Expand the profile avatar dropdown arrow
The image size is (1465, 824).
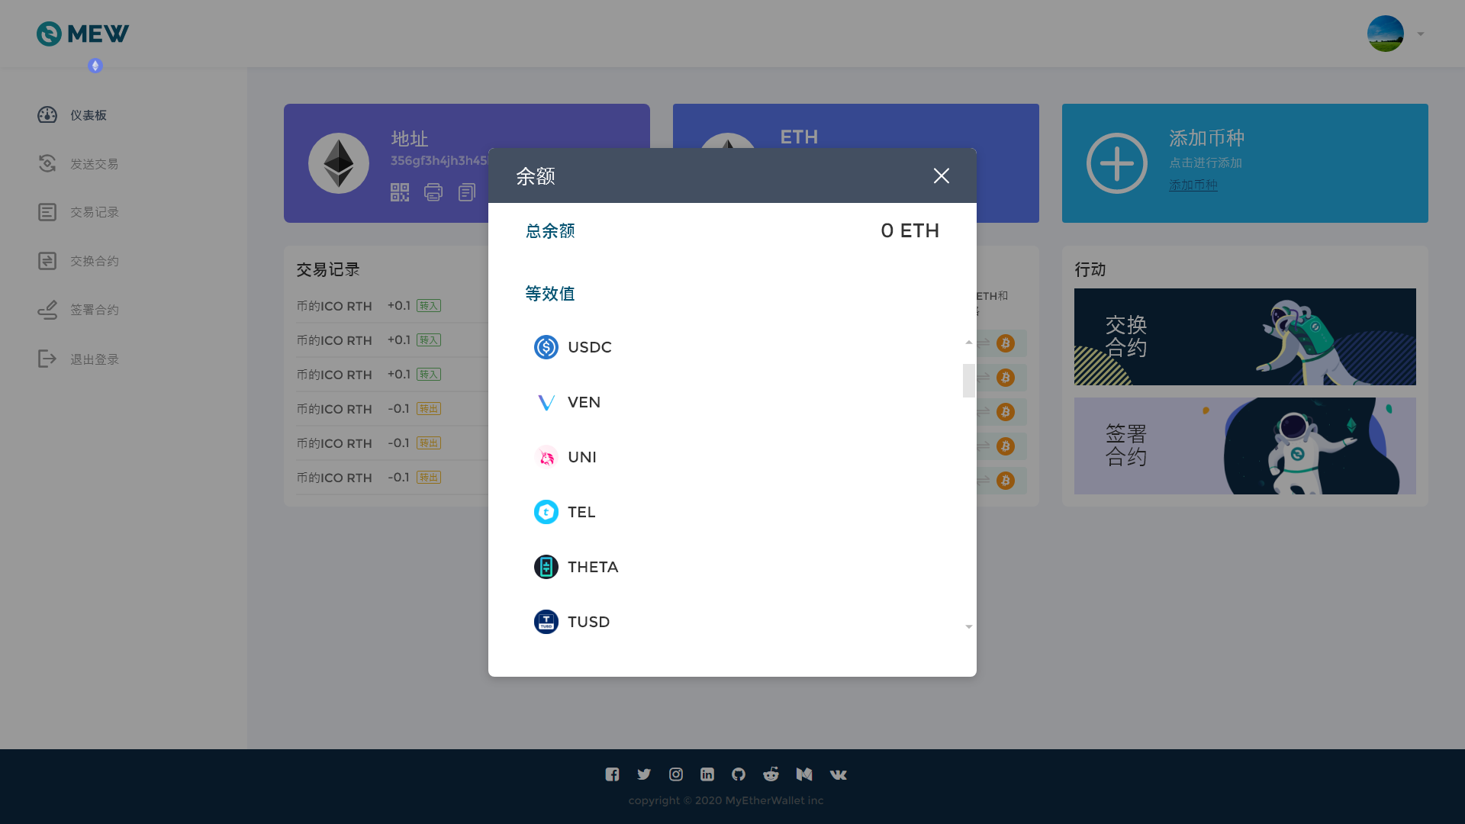pyautogui.click(x=1421, y=34)
